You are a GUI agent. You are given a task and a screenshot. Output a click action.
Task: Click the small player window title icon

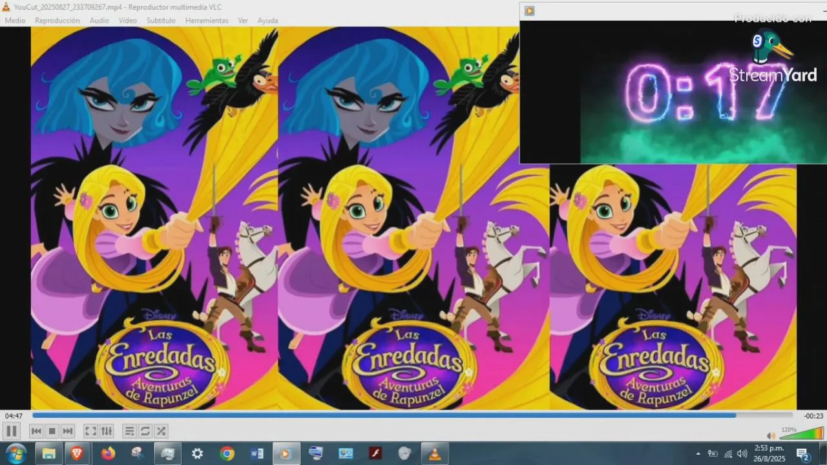pos(529,10)
